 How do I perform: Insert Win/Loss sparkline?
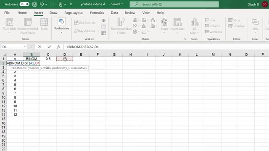(x=213, y=32)
